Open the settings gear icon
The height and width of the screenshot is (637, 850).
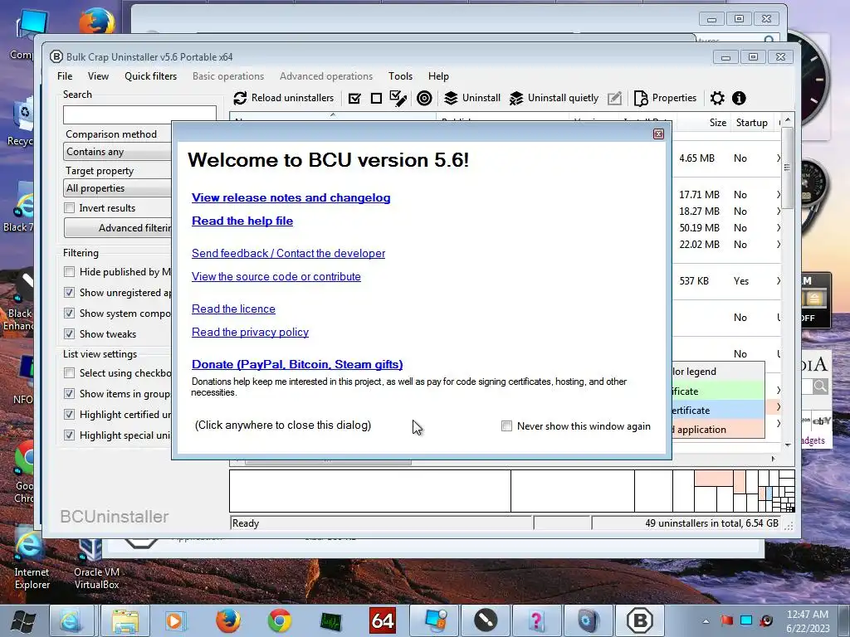point(717,98)
